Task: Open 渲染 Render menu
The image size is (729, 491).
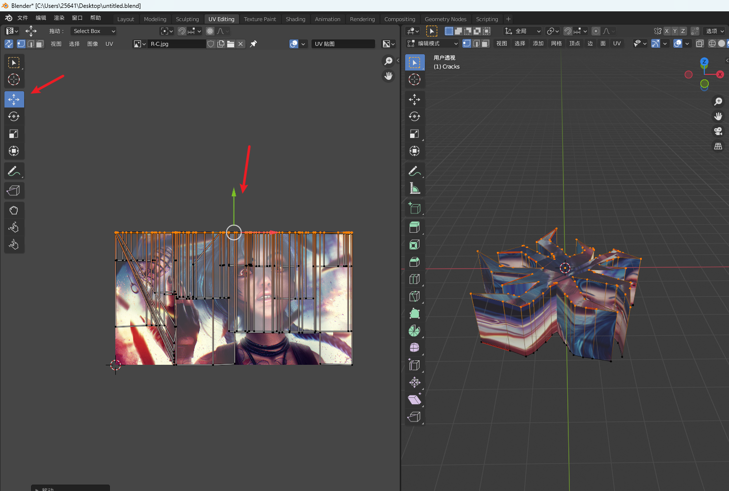Action: pyautogui.click(x=59, y=18)
